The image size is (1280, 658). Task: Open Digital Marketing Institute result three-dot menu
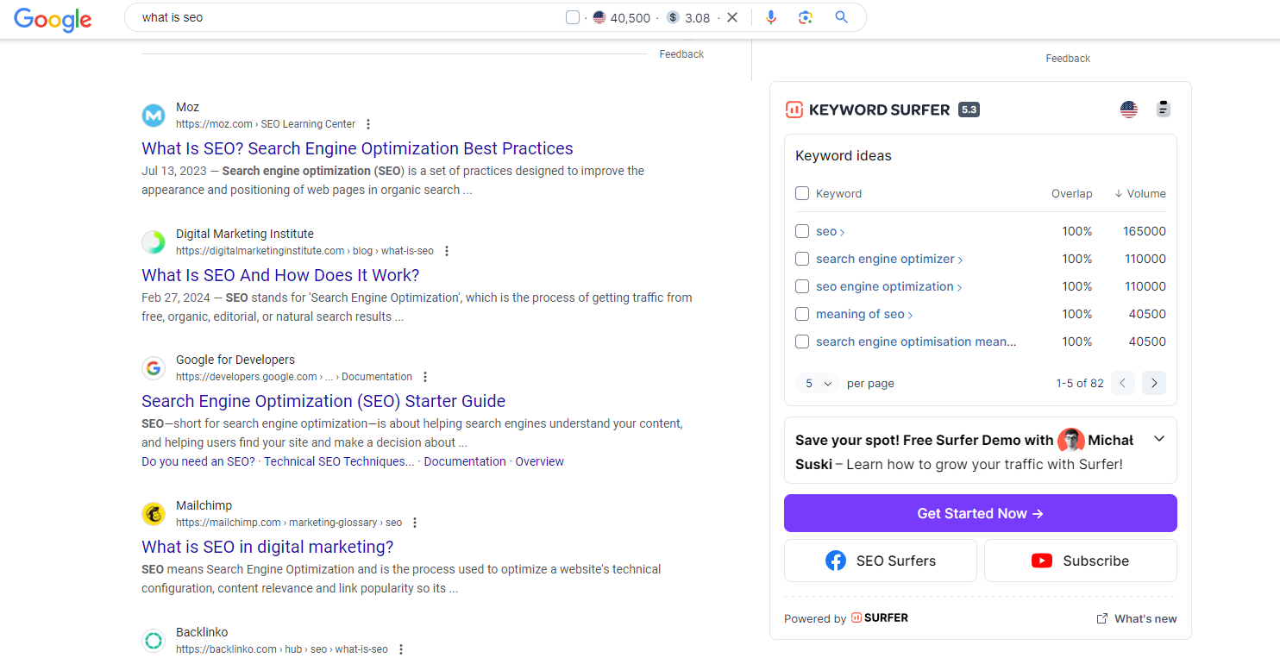[447, 251]
